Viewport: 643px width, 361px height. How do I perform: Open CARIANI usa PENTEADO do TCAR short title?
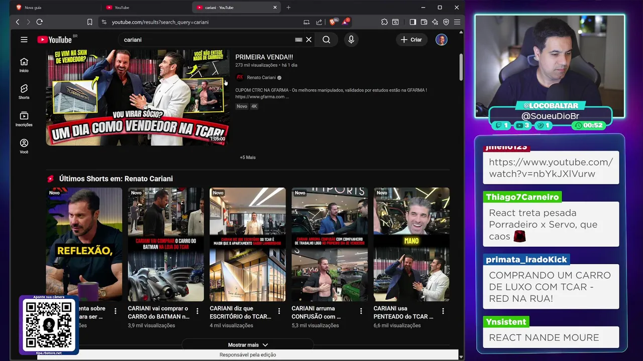click(403, 312)
